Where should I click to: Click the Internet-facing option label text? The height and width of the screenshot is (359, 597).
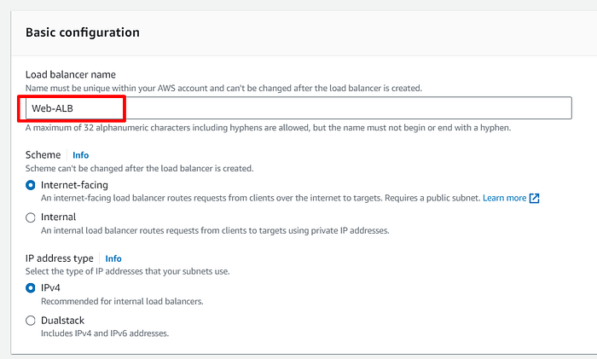point(75,185)
